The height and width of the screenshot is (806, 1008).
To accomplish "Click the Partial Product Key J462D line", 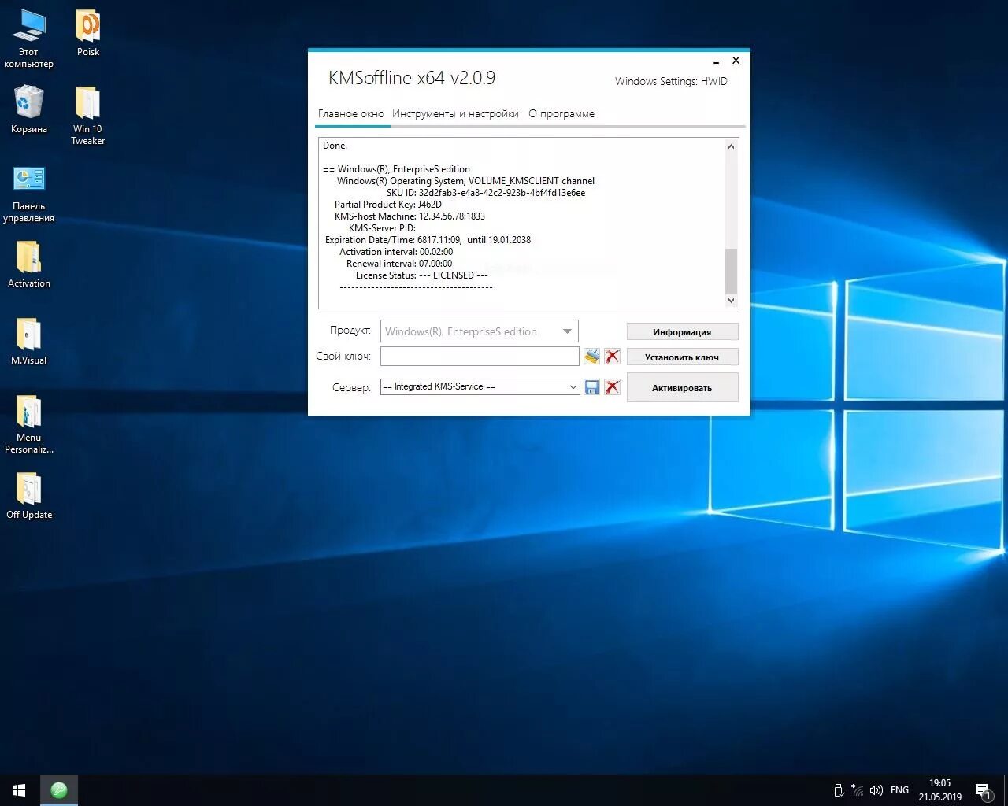I will tap(387, 205).
